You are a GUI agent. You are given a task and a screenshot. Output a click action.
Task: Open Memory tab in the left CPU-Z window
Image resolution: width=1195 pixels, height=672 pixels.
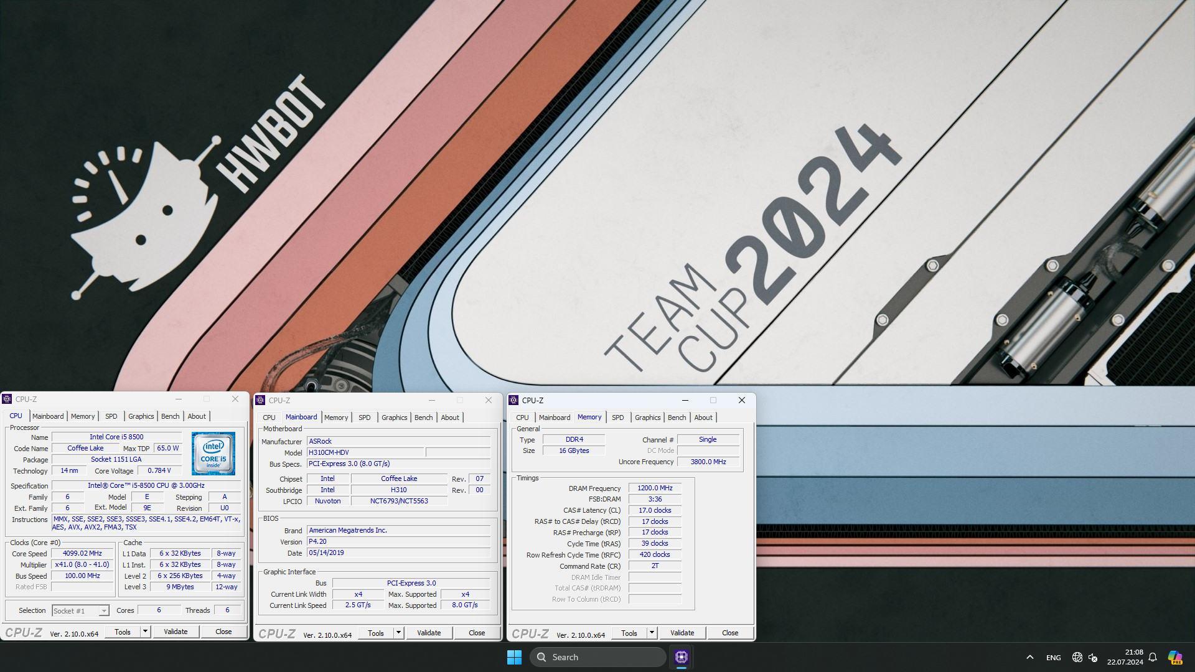coord(83,416)
